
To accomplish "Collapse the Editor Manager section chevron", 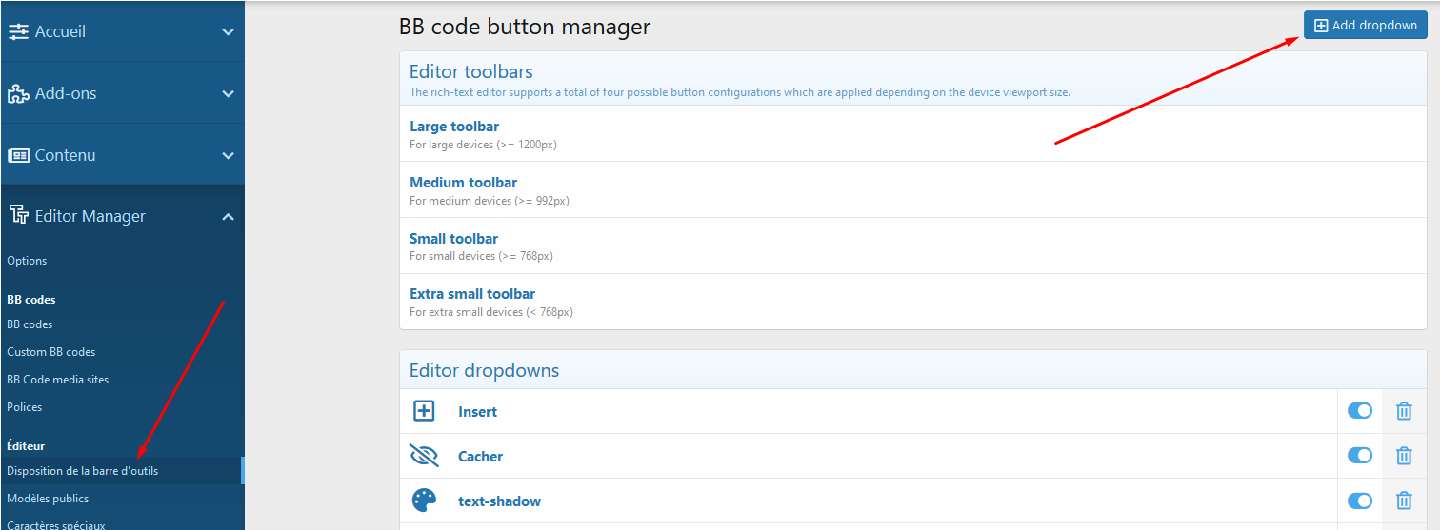I will click(x=228, y=217).
